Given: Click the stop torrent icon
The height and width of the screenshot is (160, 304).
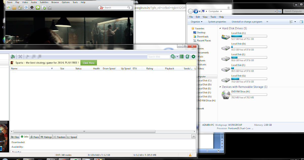Looking at the screenshot, I should tap(40, 56).
